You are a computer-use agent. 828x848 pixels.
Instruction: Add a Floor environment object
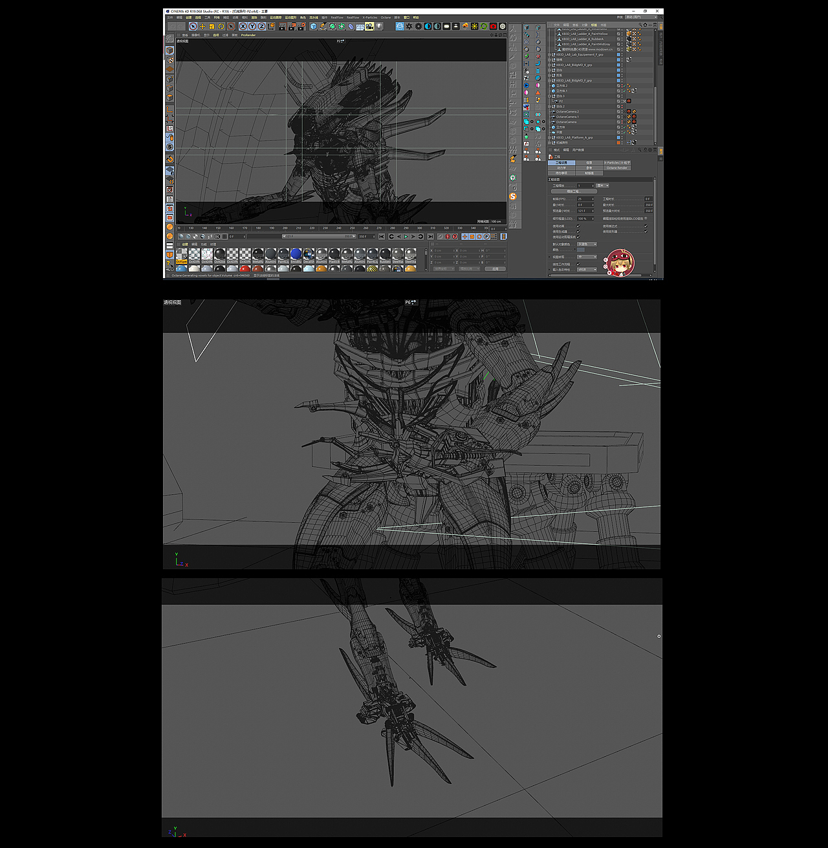(x=359, y=27)
